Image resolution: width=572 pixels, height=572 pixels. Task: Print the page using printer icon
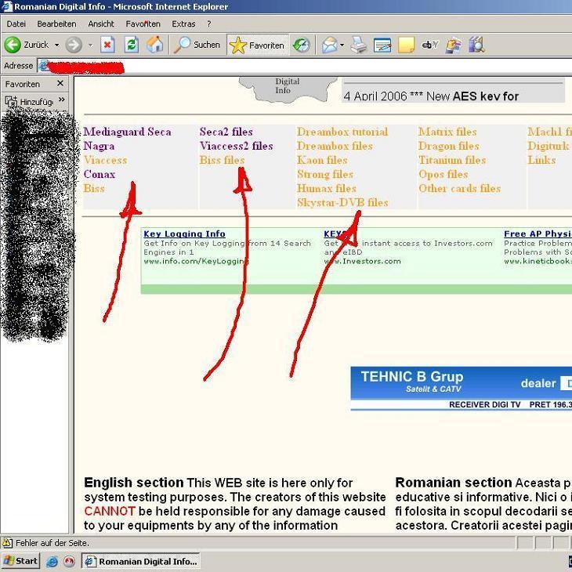coord(359,45)
